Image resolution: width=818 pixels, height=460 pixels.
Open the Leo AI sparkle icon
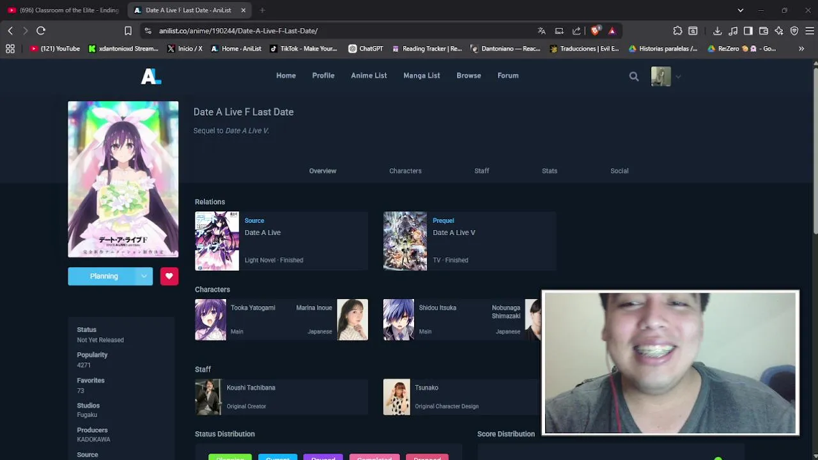779,31
